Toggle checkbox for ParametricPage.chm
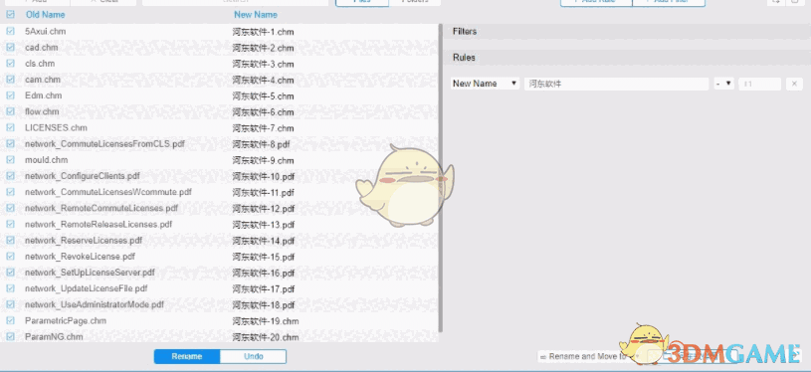The height and width of the screenshot is (372, 811). (10, 320)
